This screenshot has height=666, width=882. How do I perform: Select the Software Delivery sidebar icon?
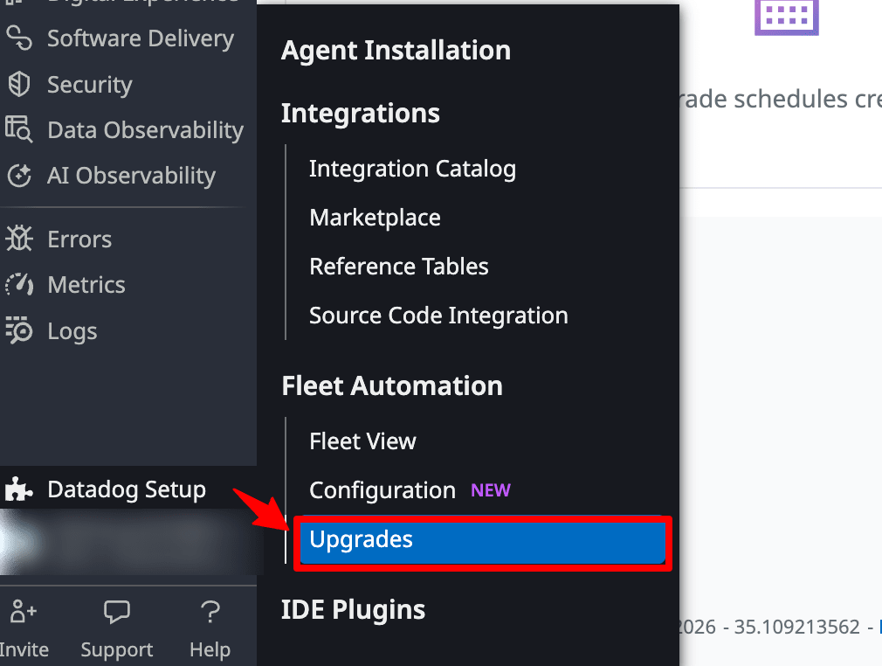18,38
